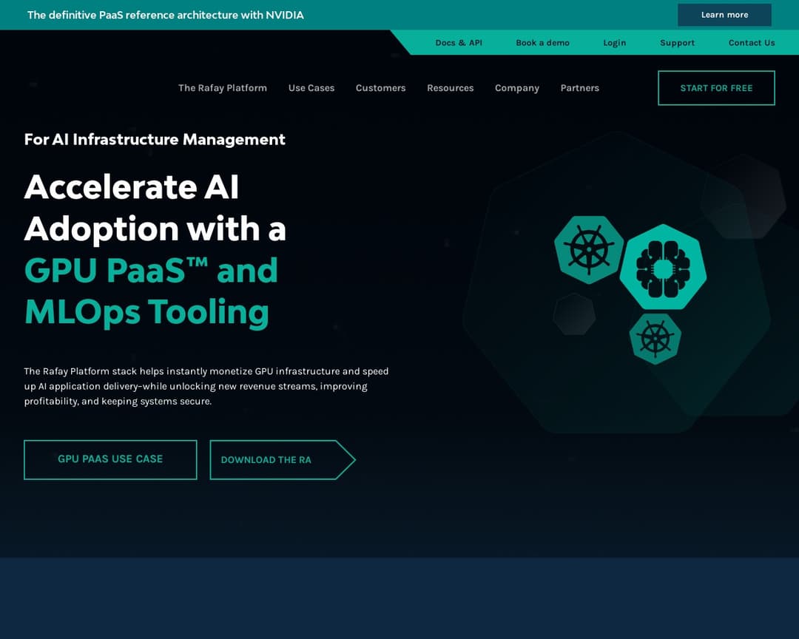The height and width of the screenshot is (639, 799).
Task: Click the 'Adoption with a' headline line
Action: tap(155, 229)
